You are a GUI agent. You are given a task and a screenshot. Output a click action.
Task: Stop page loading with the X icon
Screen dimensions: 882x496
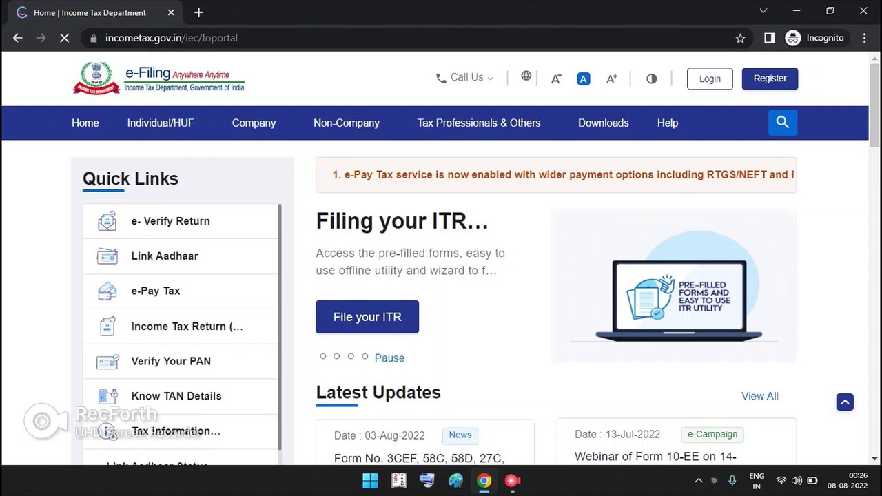[64, 38]
